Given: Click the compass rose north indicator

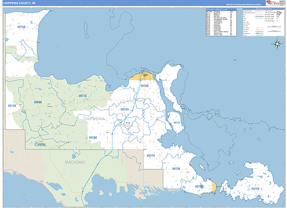Looking at the screenshot, I should point(277,44).
